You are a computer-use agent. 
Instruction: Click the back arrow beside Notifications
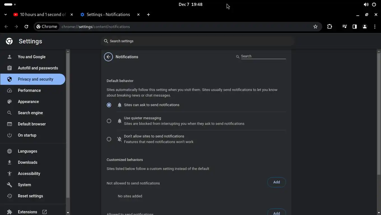click(108, 57)
